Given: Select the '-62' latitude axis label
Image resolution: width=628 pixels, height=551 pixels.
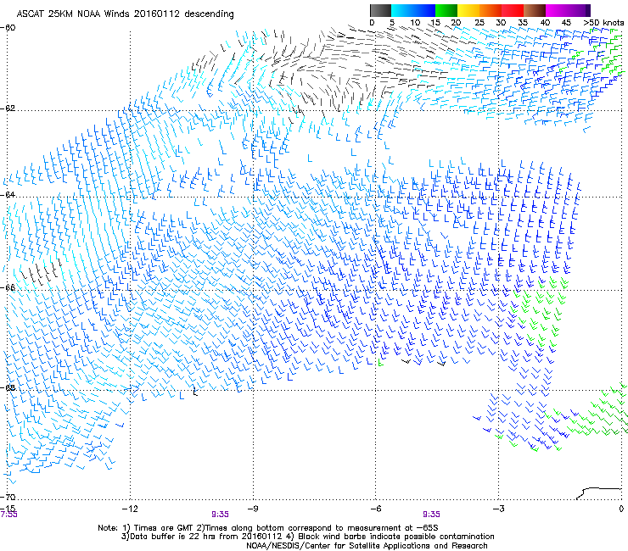Looking at the screenshot, I should tap(8, 109).
